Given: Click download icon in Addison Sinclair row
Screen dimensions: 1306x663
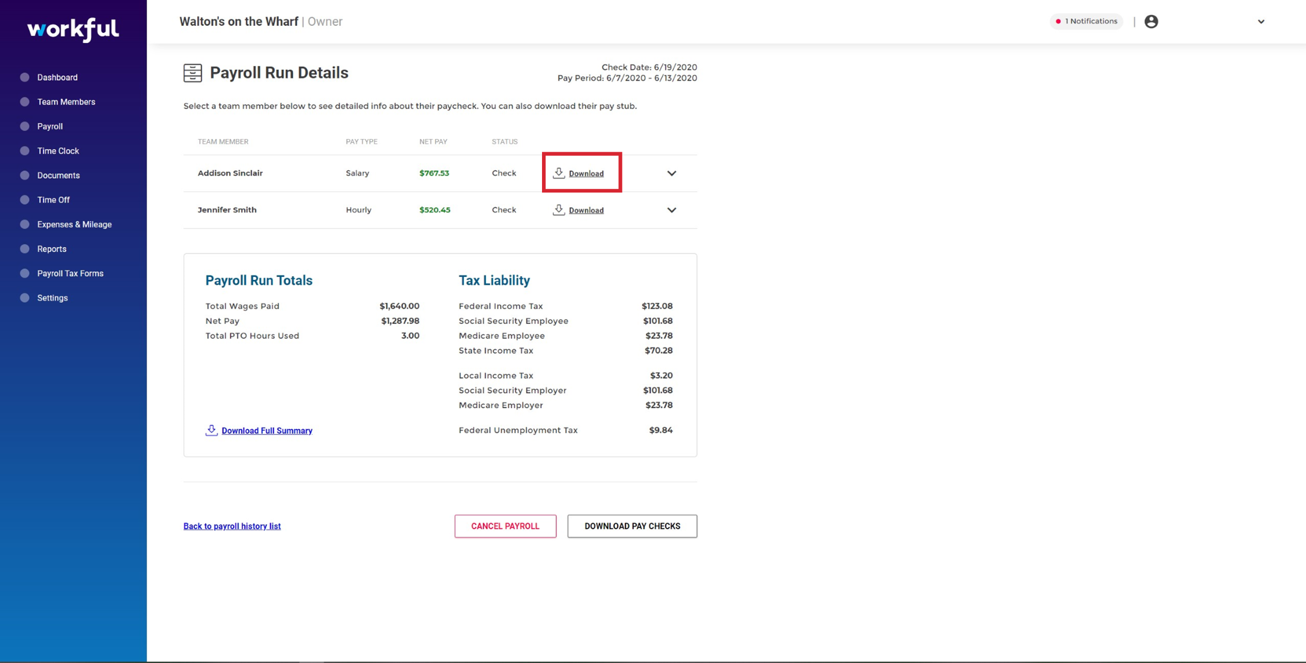Looking at the screenshot, I should [559, 173].
